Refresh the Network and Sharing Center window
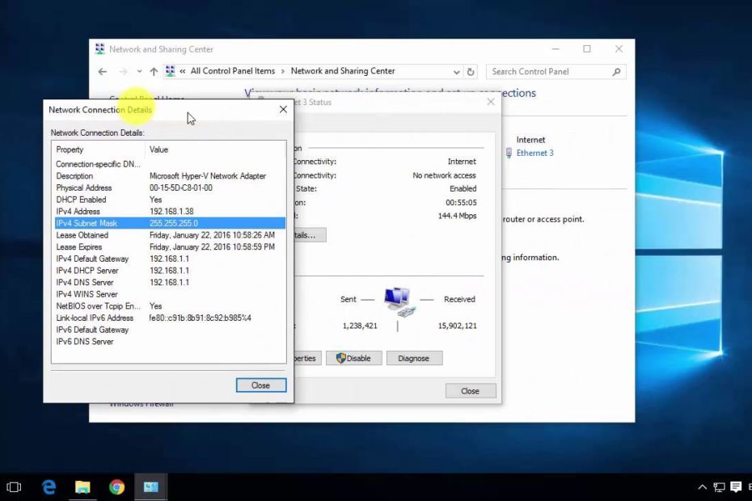Screen dimensions: 752x501 [471, 72]
